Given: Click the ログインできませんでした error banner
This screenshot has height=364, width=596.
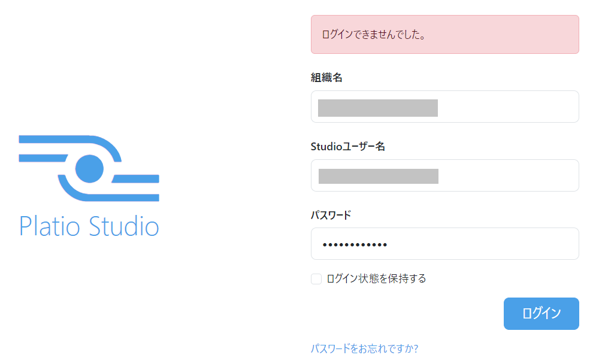Looking at the screenshot, I should coord(444,35).
